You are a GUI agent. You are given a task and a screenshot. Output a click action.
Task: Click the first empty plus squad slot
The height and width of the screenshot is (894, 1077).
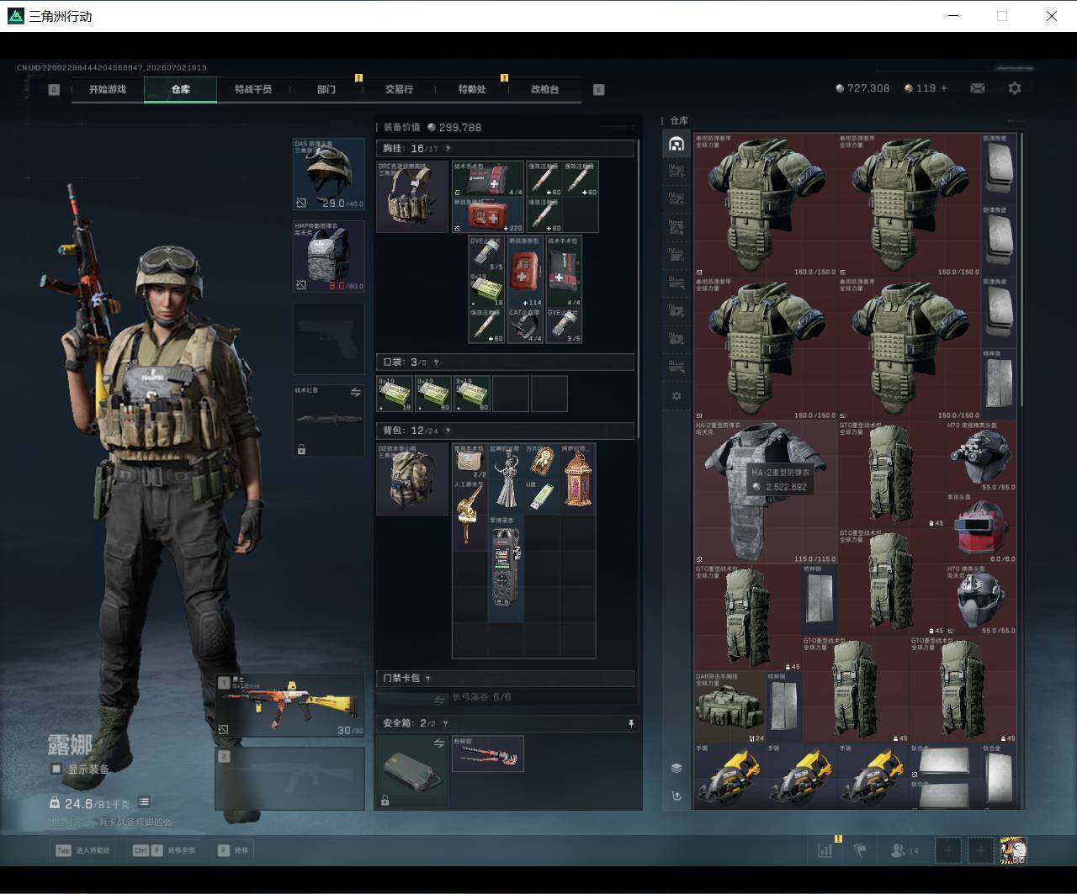[947, 850]
